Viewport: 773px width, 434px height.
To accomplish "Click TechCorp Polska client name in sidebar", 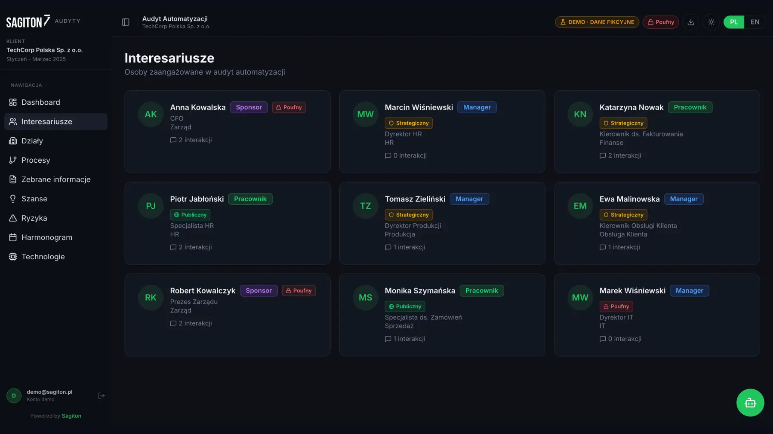I will click(44, 50).
